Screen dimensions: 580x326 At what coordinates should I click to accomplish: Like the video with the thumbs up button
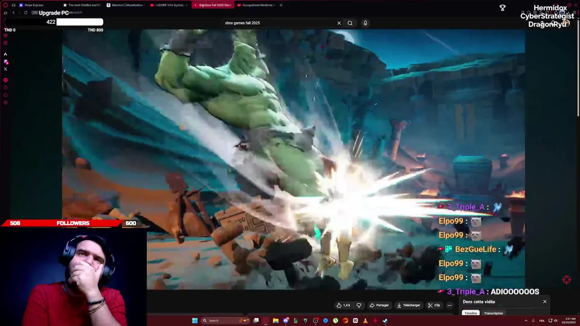pos(343,305)
